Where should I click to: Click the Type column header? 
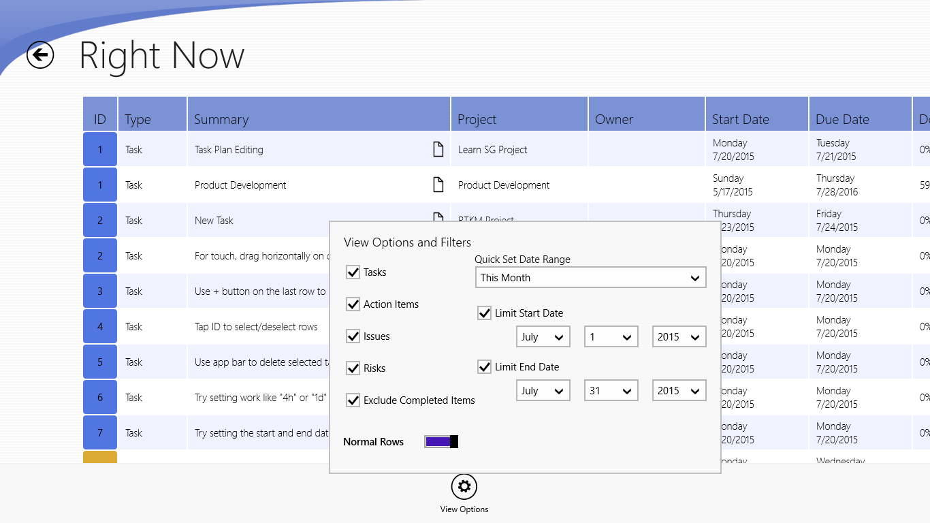point(153,114)
